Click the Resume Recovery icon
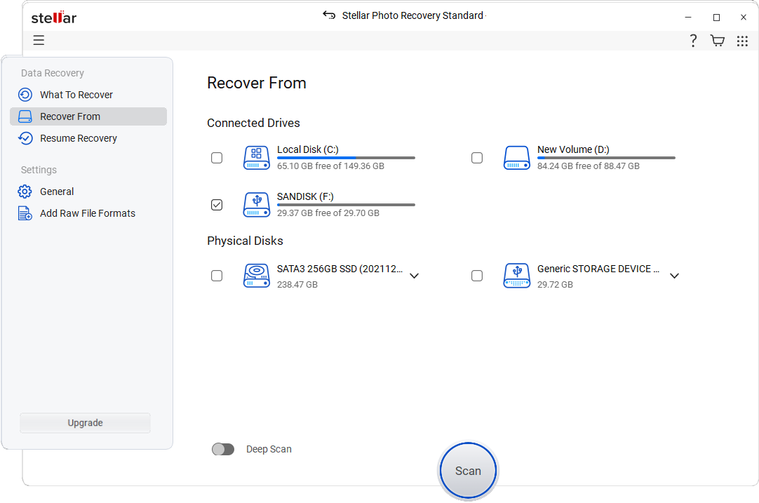Viewport: 759px width, 503px height. [25, 138]
